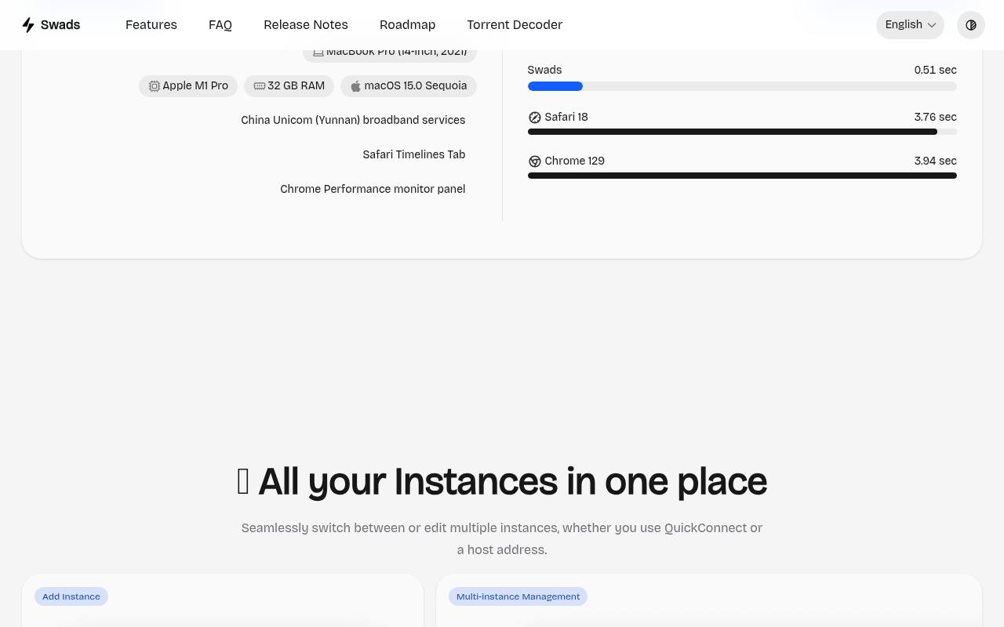1004x627 pixels.
Task: Open the FAQ nav link
Action: pyautogui.click(x=220, y=25)
